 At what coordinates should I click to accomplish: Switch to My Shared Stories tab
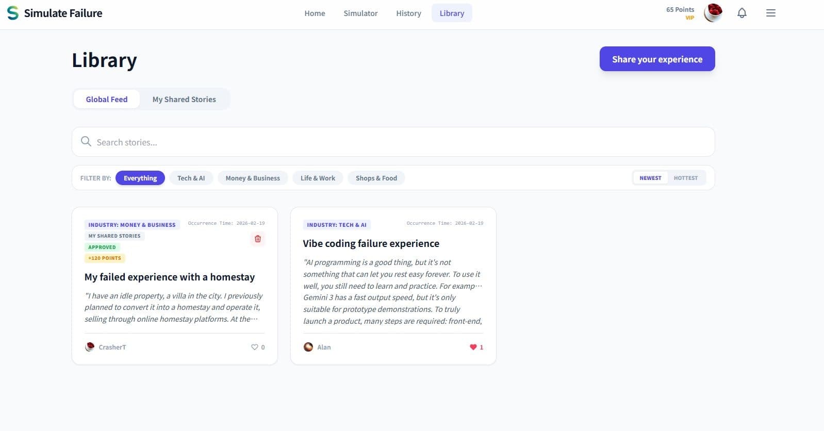click(184, 100)
